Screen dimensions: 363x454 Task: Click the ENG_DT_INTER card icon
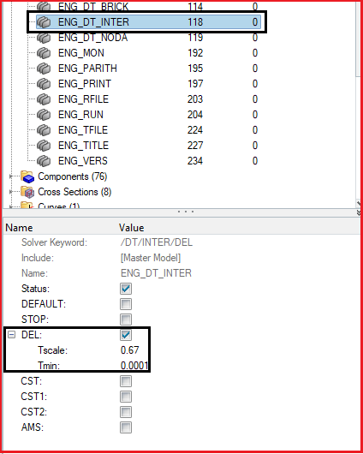pos(44,22)
